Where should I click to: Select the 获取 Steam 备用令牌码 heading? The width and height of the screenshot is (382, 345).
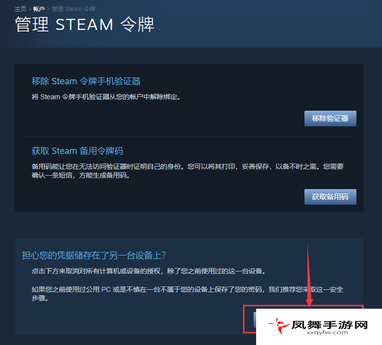coord(77,150)
